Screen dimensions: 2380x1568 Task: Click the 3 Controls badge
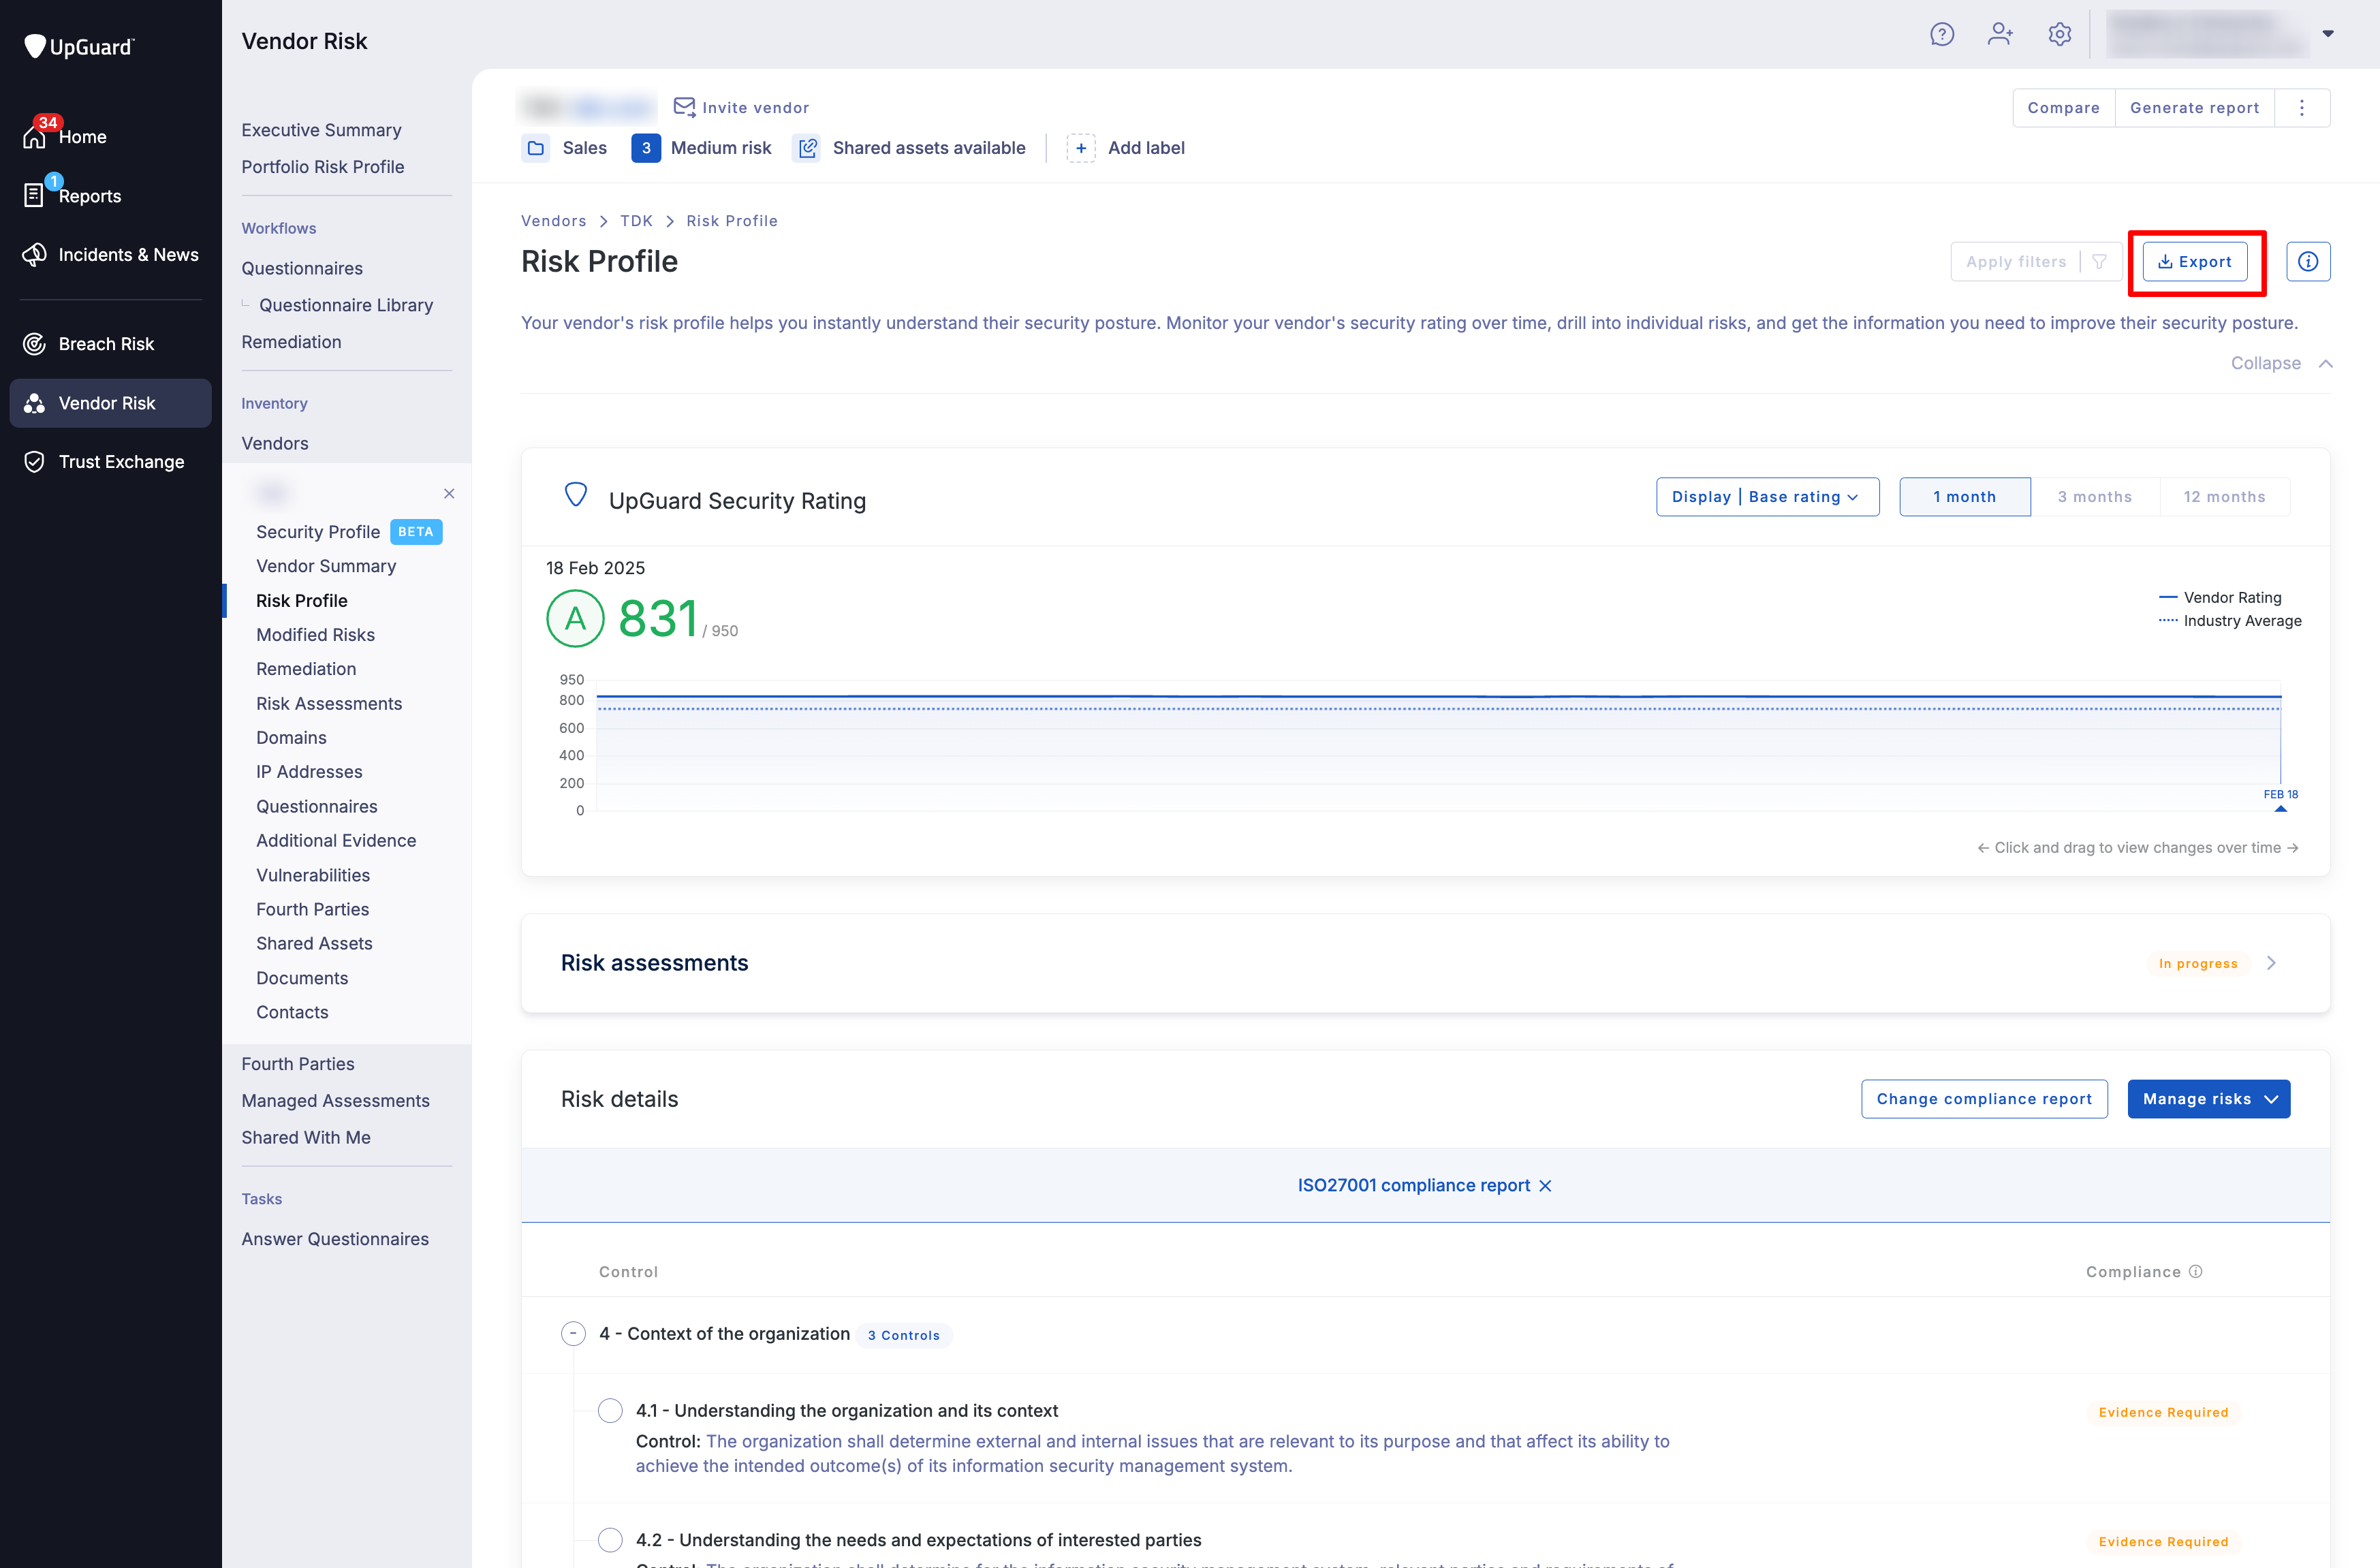(903, 1335)
